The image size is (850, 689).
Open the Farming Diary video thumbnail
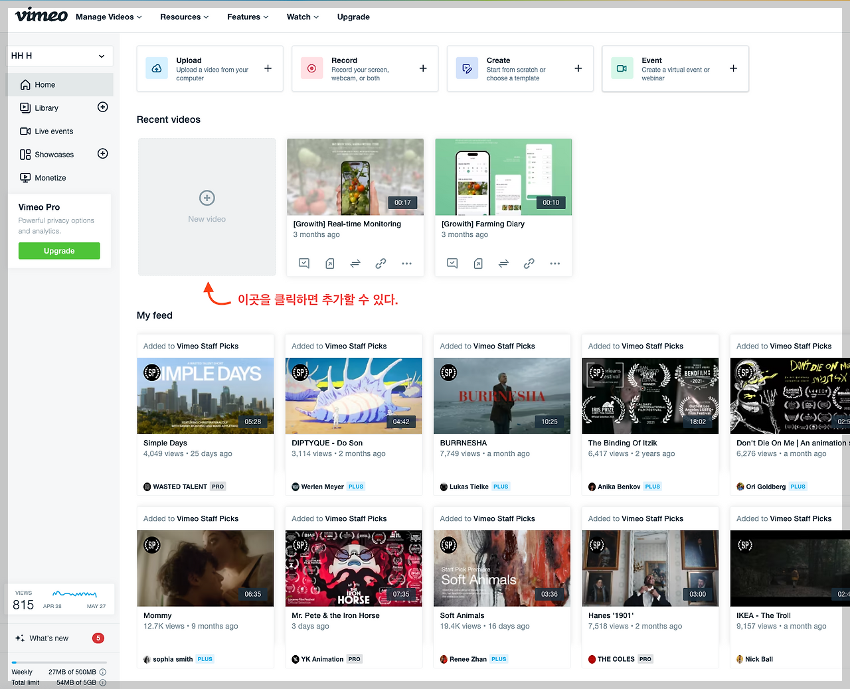503,177
